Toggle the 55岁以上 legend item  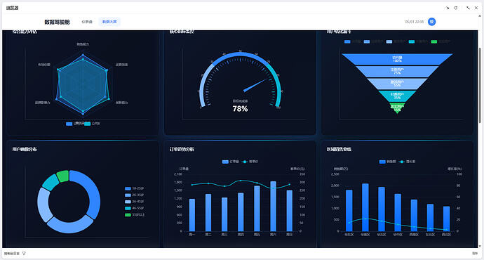tap(135, 214)
